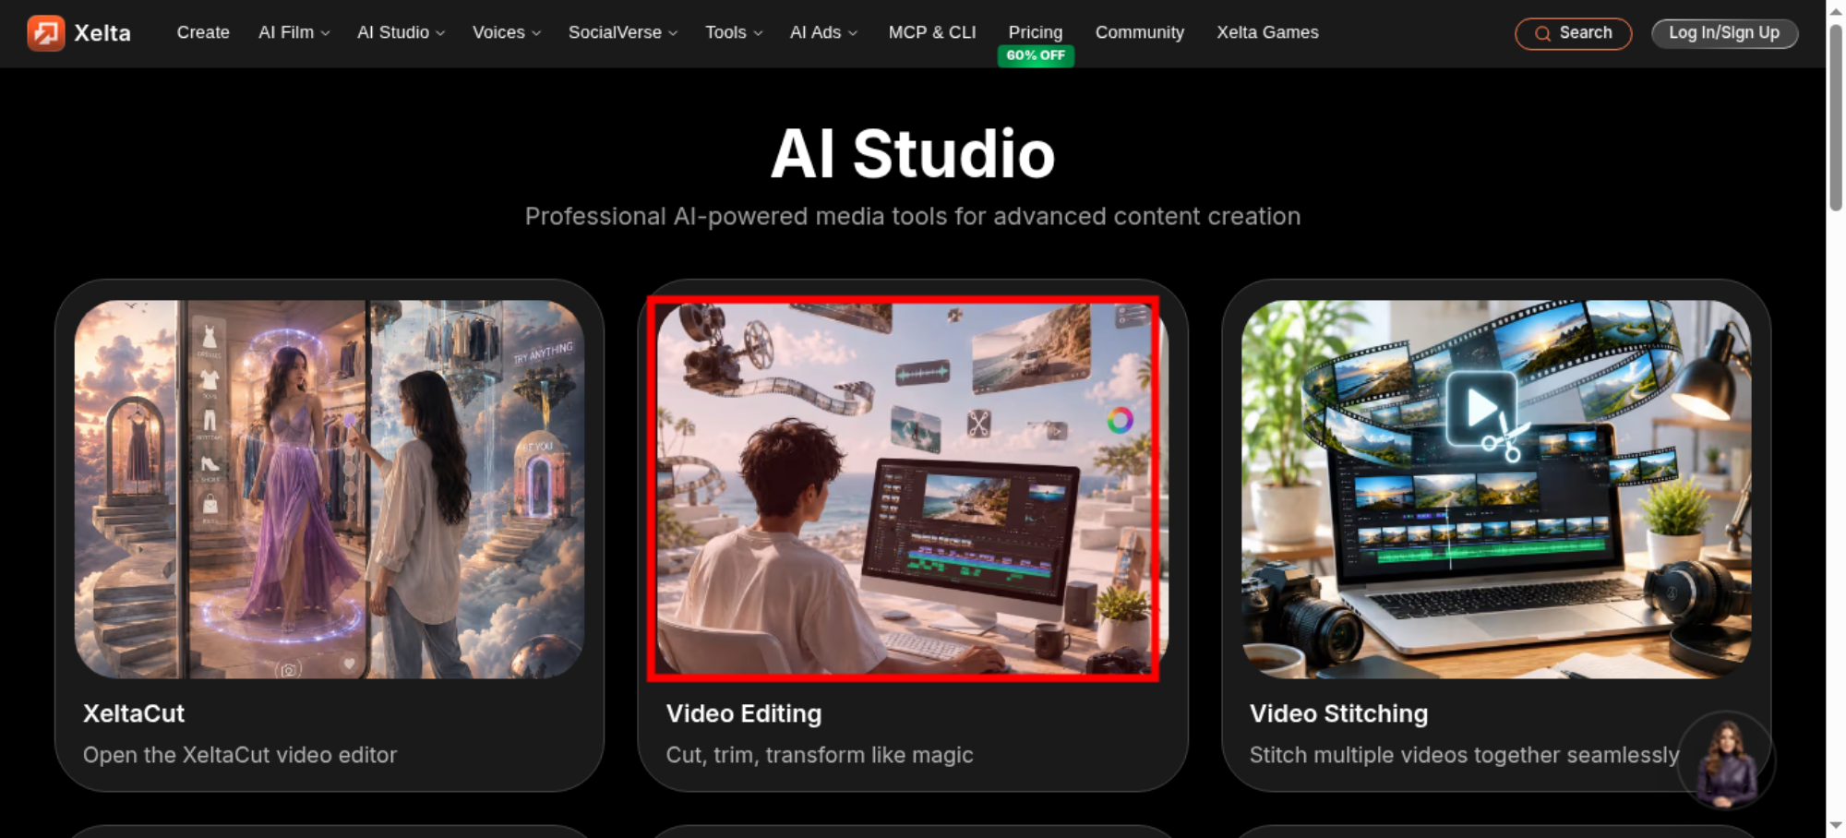The width and height of the screenshot is (1846, 838).
Task: Click the scrollbar down arrow
Action: 1836,826
